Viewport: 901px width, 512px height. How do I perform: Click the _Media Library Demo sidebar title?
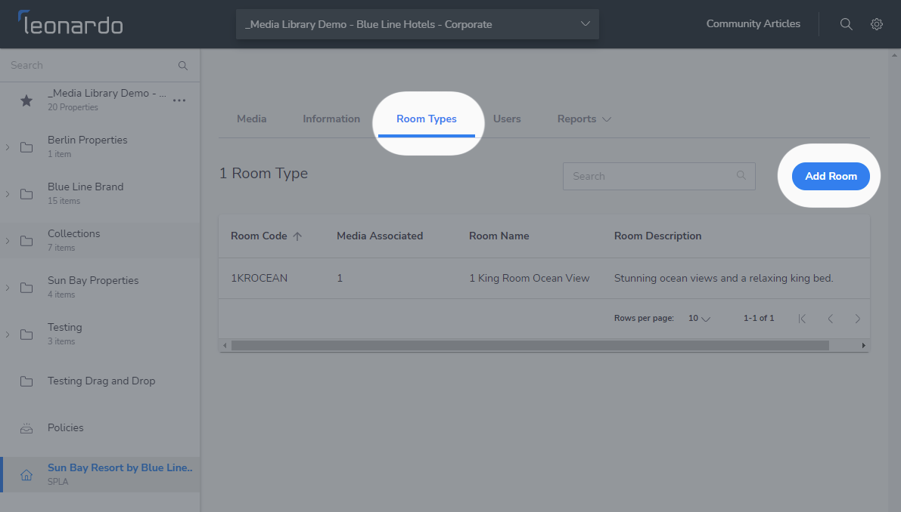[107, 93]
